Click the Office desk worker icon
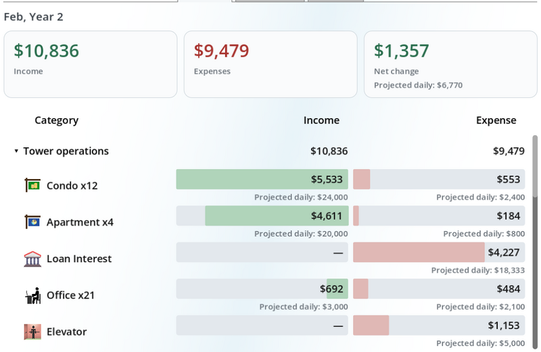 click(32, 295)
